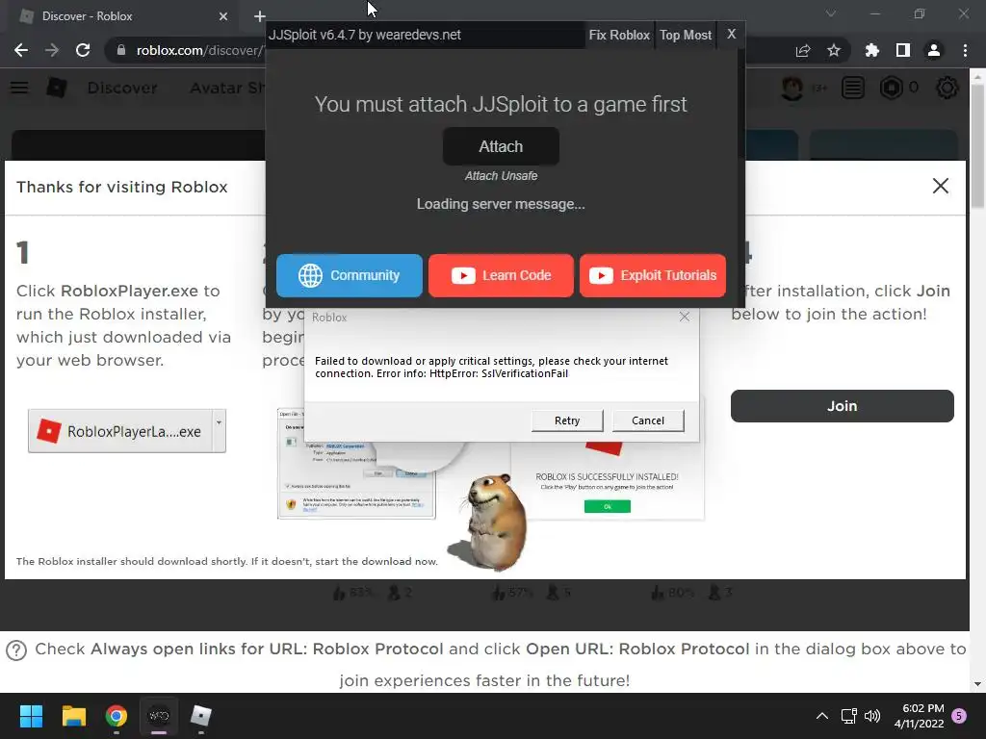The height and width of the screenshot is (739, 986).
Task: Open the Exploit Tutorials button
Action: pyautogui.click(x=653, y=275)
